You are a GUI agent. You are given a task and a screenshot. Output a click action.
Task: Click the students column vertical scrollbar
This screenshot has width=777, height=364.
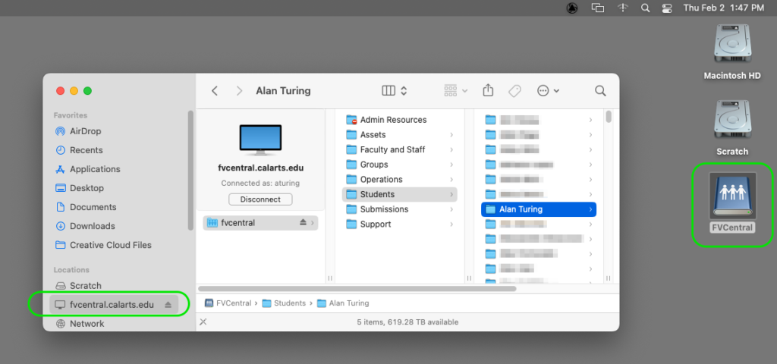609,116
